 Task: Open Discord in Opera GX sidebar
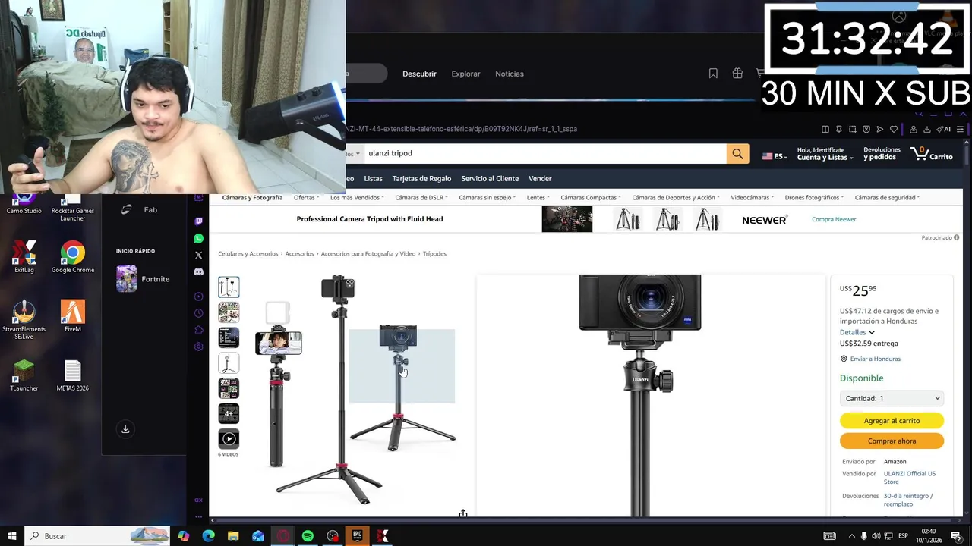coord(199,271)
